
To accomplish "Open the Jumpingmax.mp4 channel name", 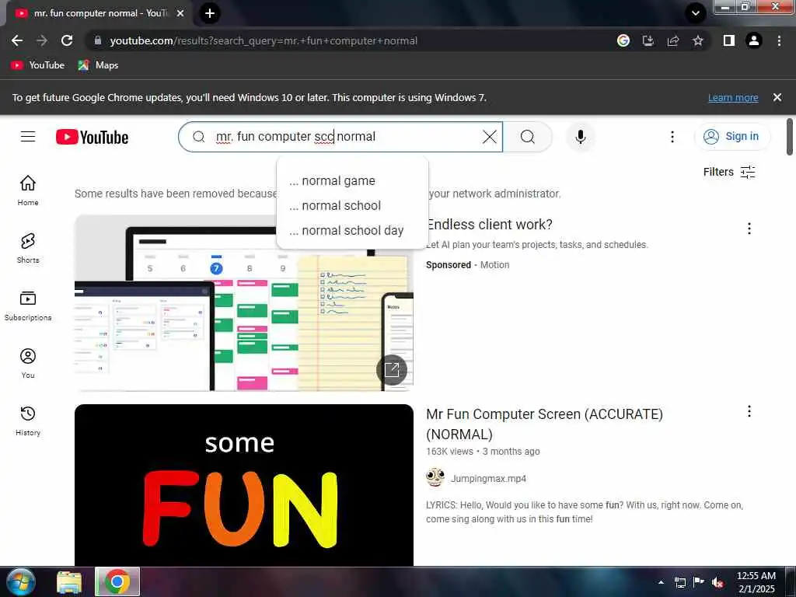I will coord(488,478).
